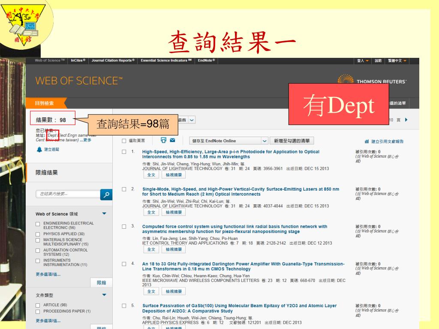Click view abstract button for result 4
The image size is (439, 329).
(174, 291)
